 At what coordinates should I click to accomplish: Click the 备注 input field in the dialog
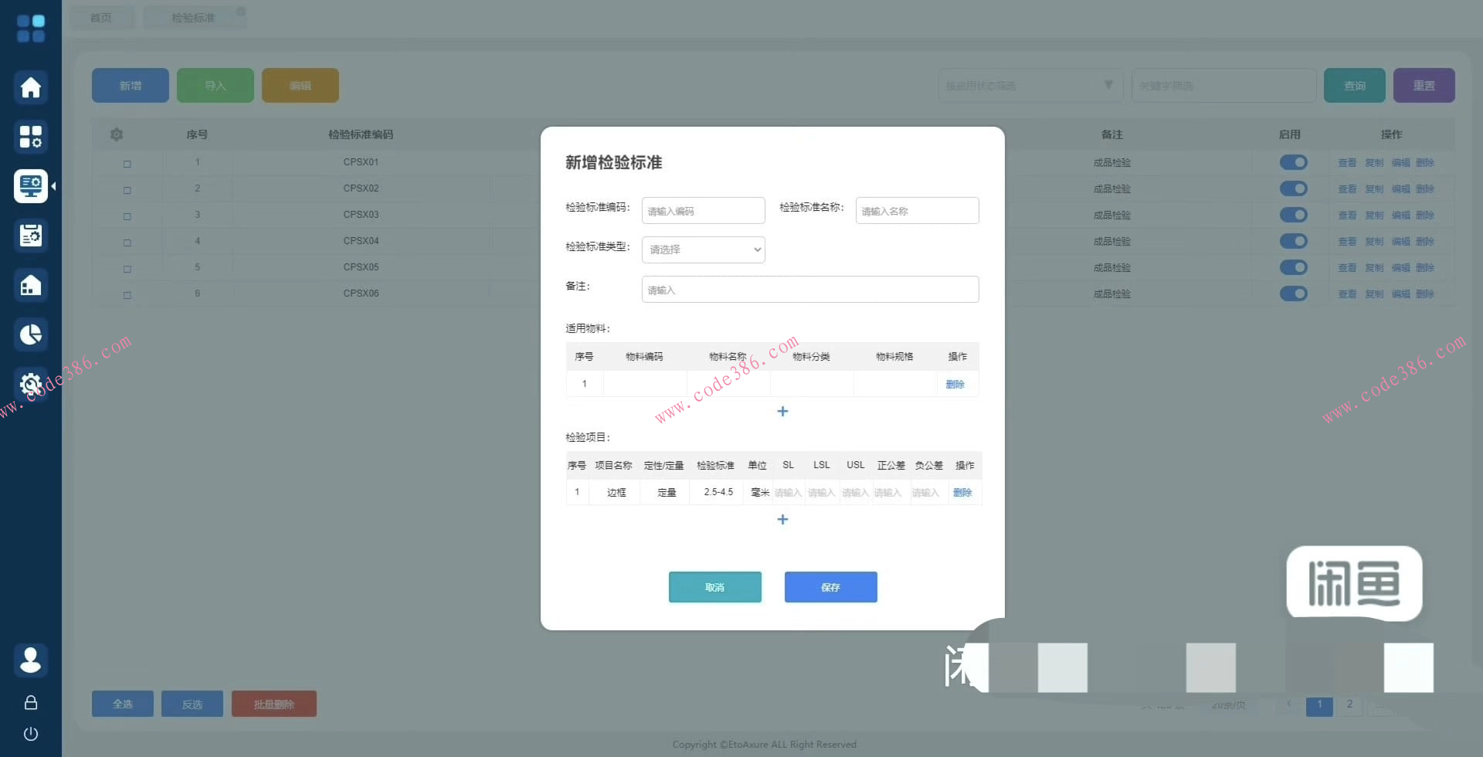809,289
